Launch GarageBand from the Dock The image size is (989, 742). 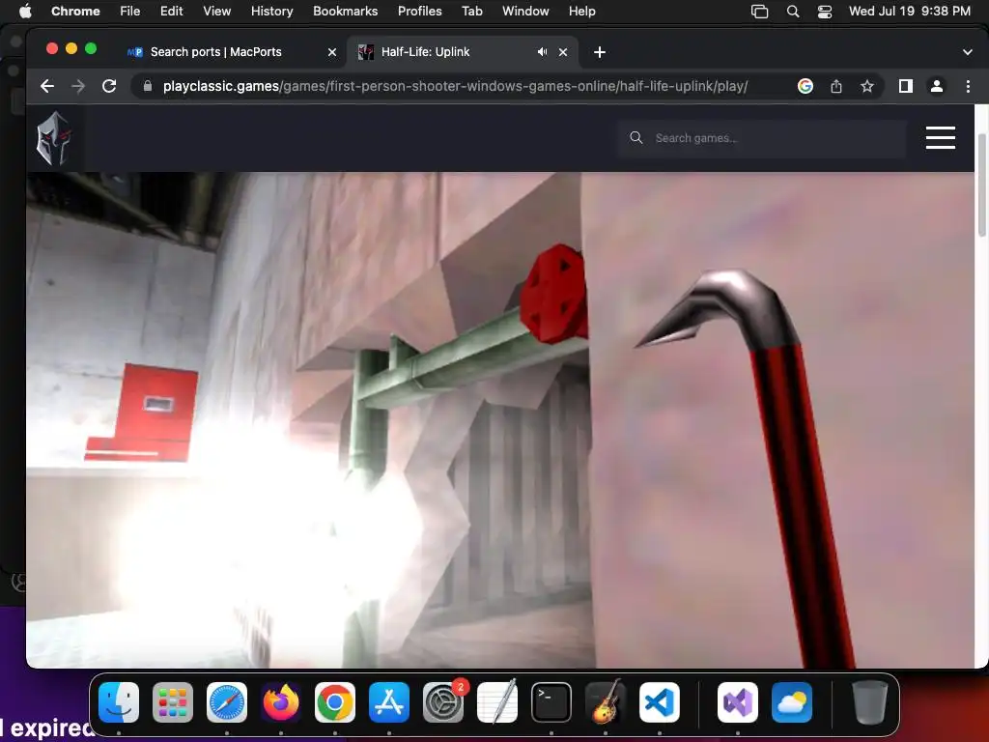606,702
